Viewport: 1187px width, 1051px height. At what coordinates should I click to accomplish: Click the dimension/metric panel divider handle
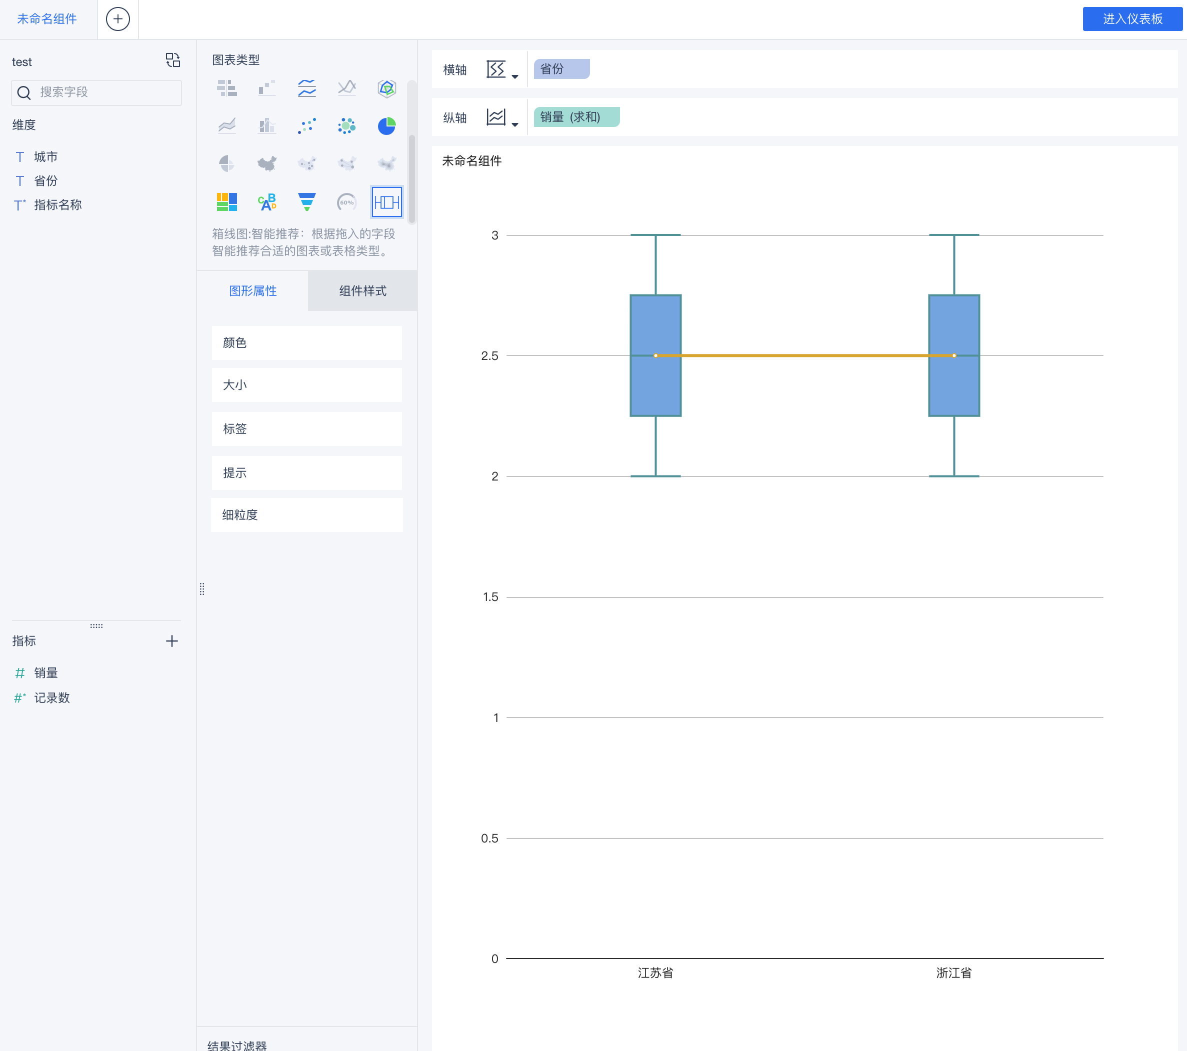96,626
